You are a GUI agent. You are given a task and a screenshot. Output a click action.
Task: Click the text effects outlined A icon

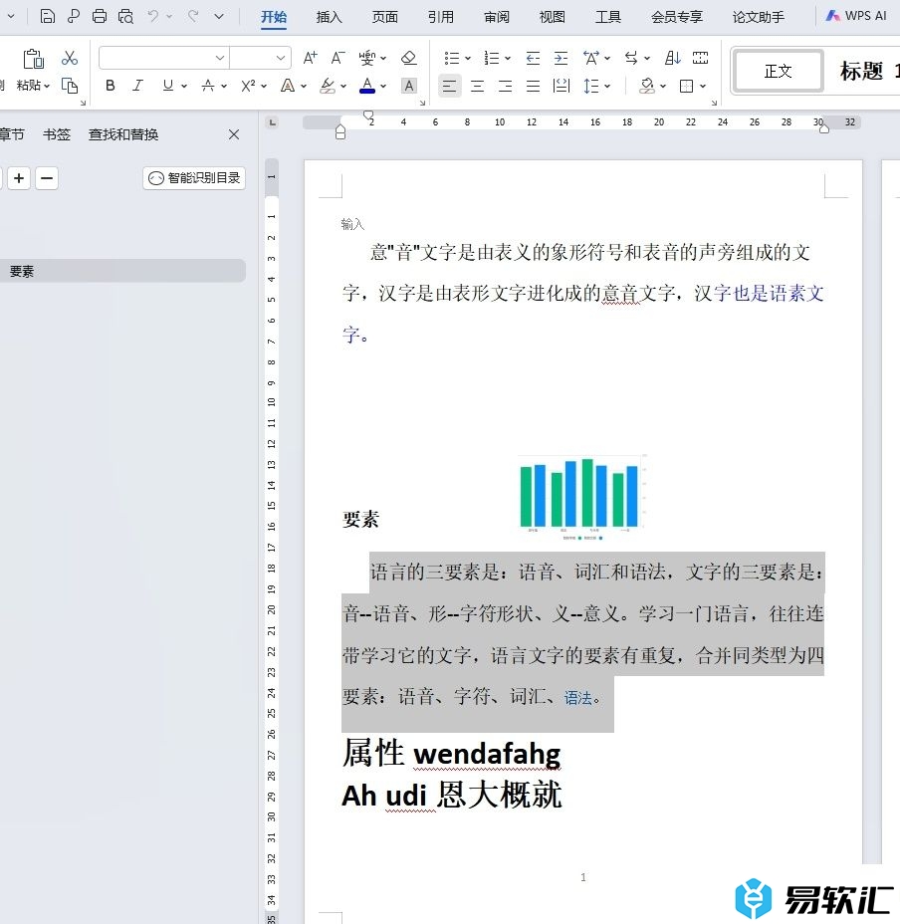pyautogui.click(x=288, y=86)
